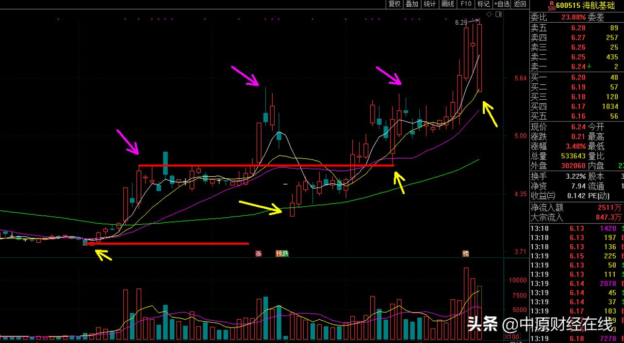Click the 返回 back button
Viewport: 624px width, 343px height.
[x=520, y=4]
